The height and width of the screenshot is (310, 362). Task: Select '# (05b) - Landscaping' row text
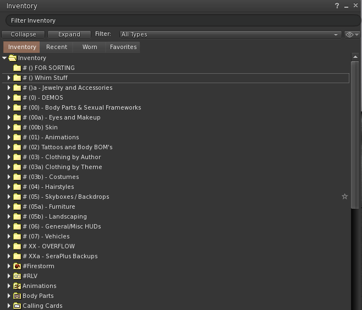[x=55, y=217]
